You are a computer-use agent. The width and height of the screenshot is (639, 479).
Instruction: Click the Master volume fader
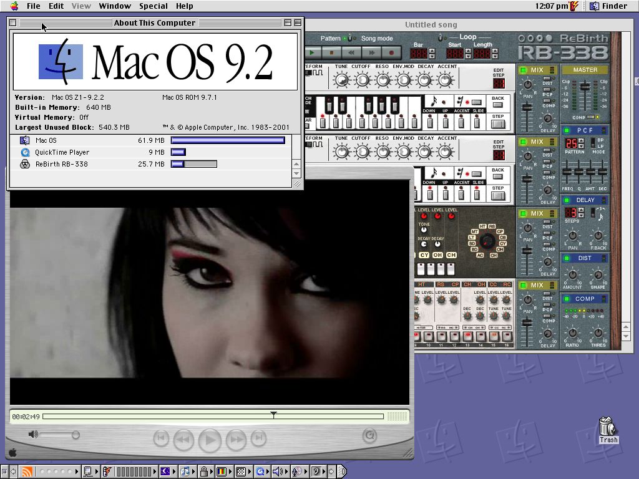[585, 86]
